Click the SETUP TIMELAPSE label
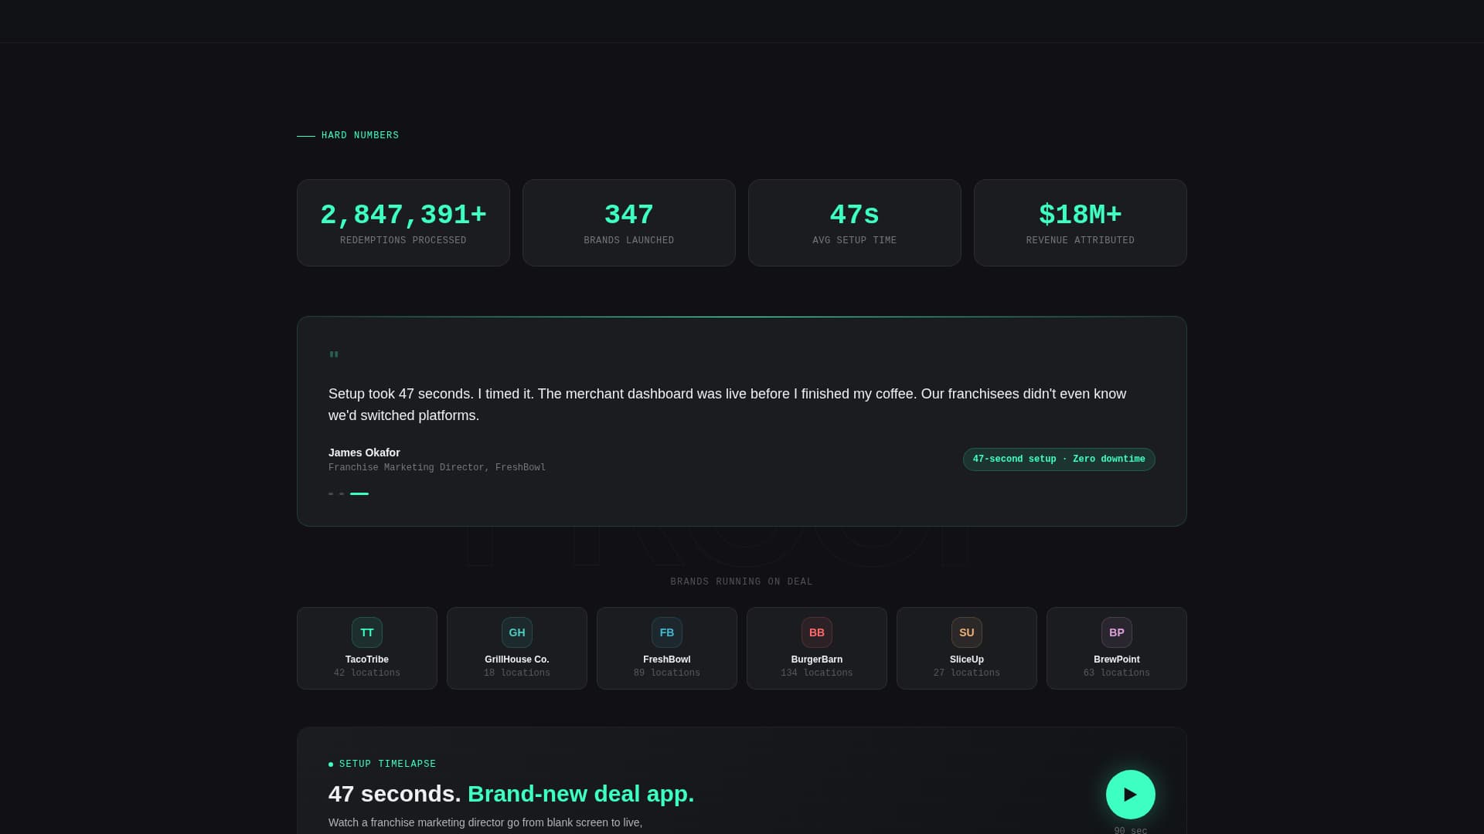Image resolution: width=1484 pixels, height=834 pixels. click(x=387, y=764)
